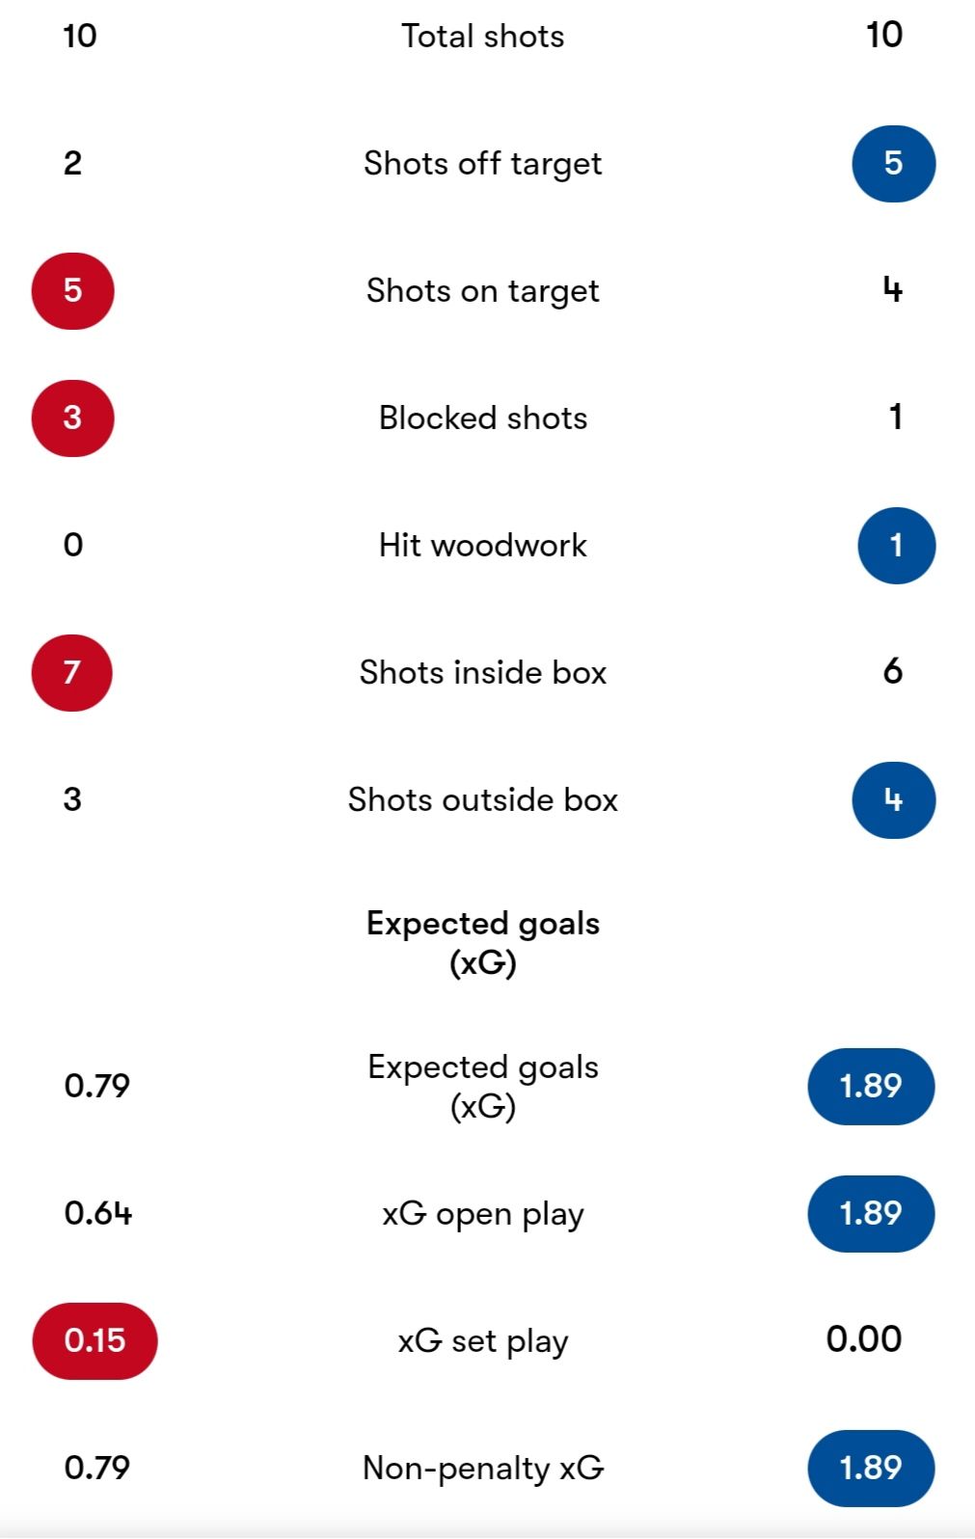Click the blue 4 shots outside box badge
Screen dimensions: 975x1539
pos(893,800)
